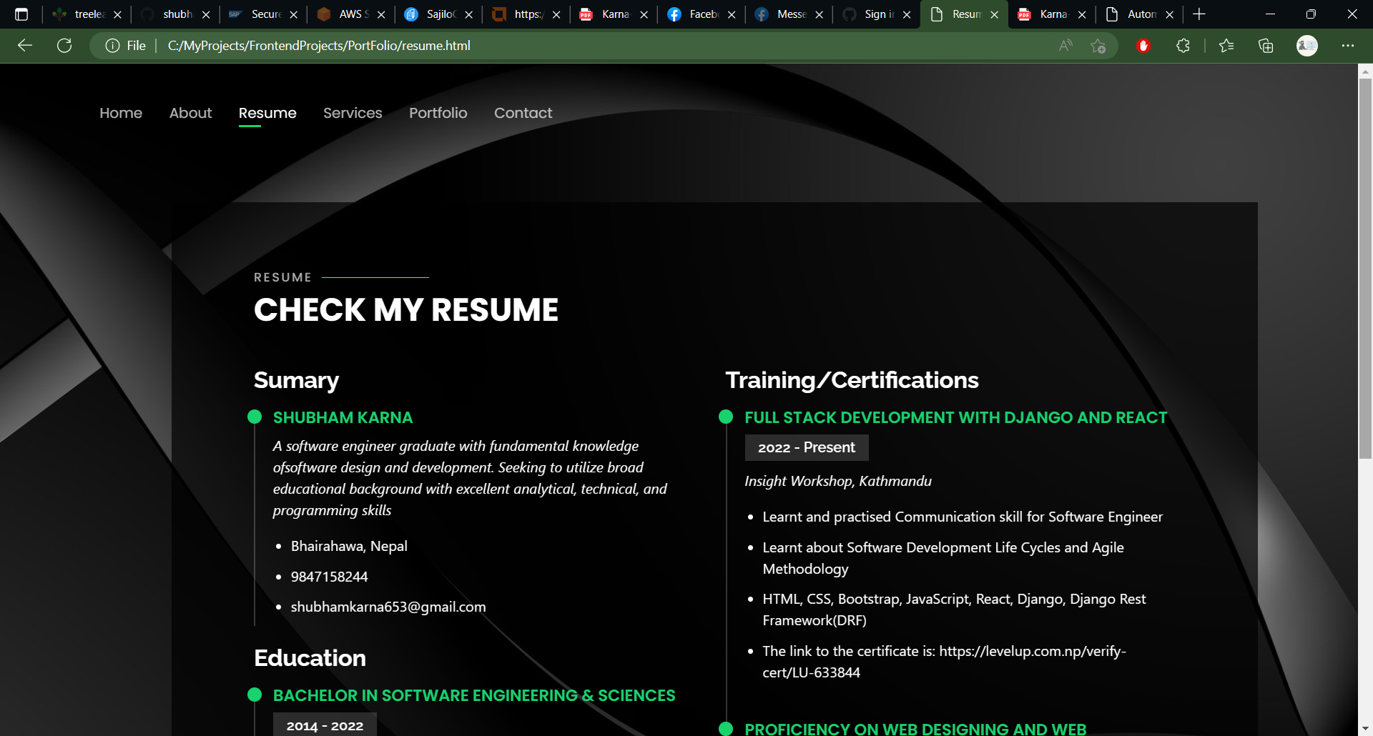Viewport: 1373px width, 736px height.
Task: Open the red ad blocker extension icon
Action: [1143, 46]
